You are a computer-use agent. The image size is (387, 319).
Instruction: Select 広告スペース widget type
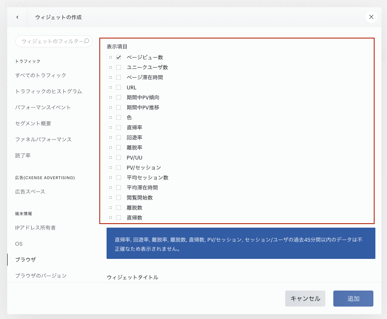click(x=30, y=191)
